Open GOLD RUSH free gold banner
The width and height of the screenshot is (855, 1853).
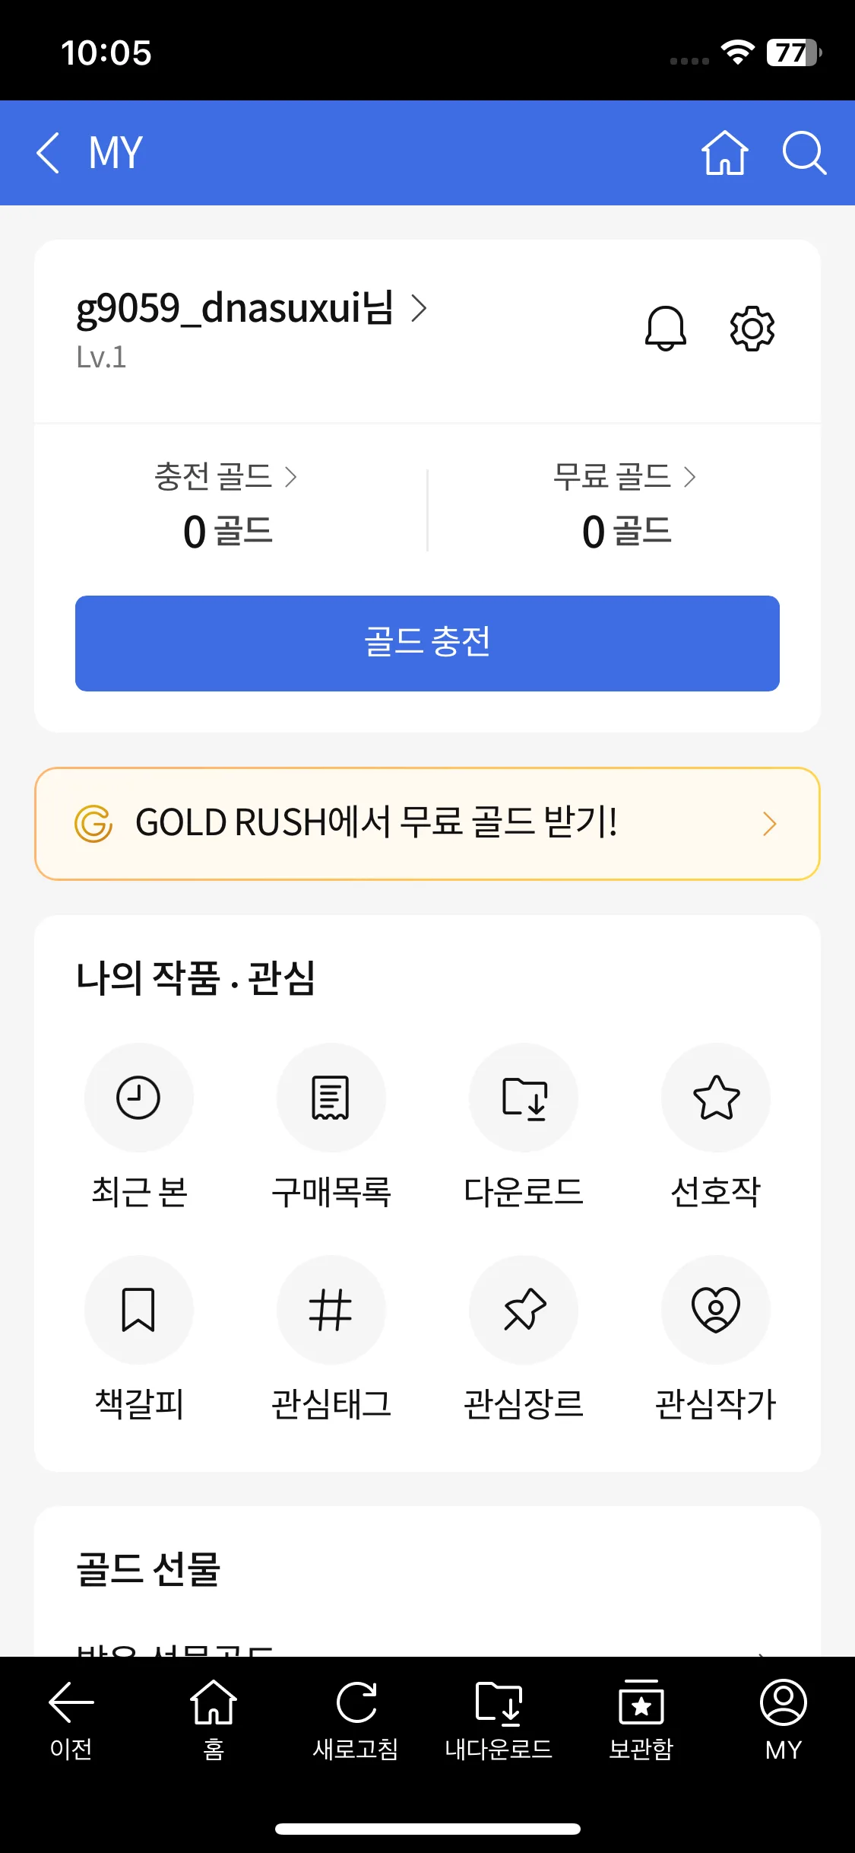click(427, 824)
